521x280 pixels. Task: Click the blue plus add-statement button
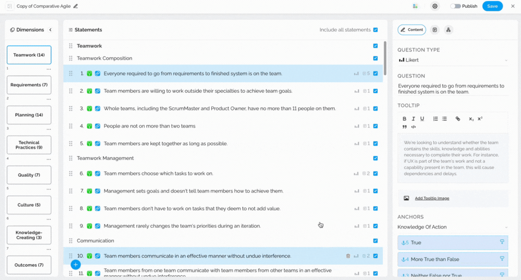(x=75, y=264)
